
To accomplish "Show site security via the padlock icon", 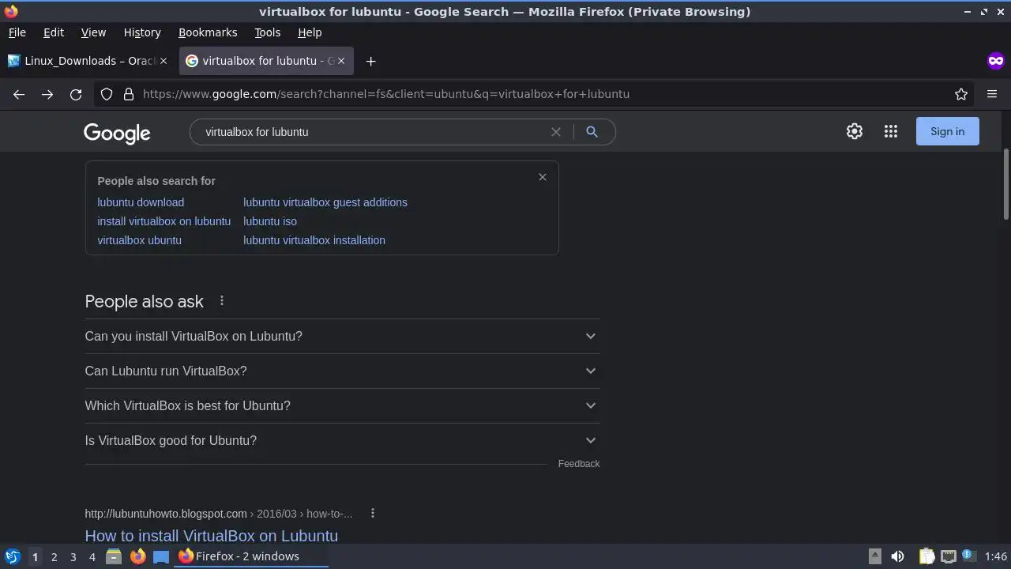I will pyautogui.click(x=129, y=94).
